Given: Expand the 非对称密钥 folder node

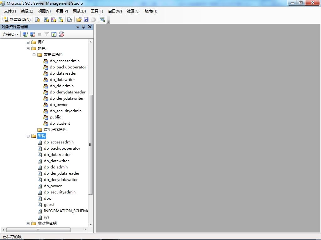Looking at the screenshot, I should point(28,223).
